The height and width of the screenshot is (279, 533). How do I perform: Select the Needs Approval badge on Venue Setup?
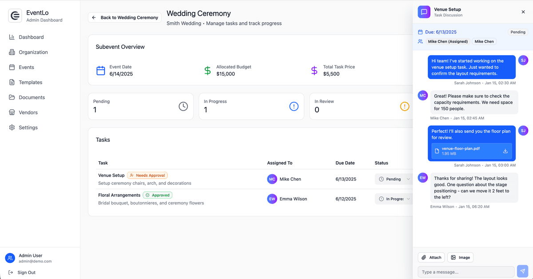tap(147, 175)
